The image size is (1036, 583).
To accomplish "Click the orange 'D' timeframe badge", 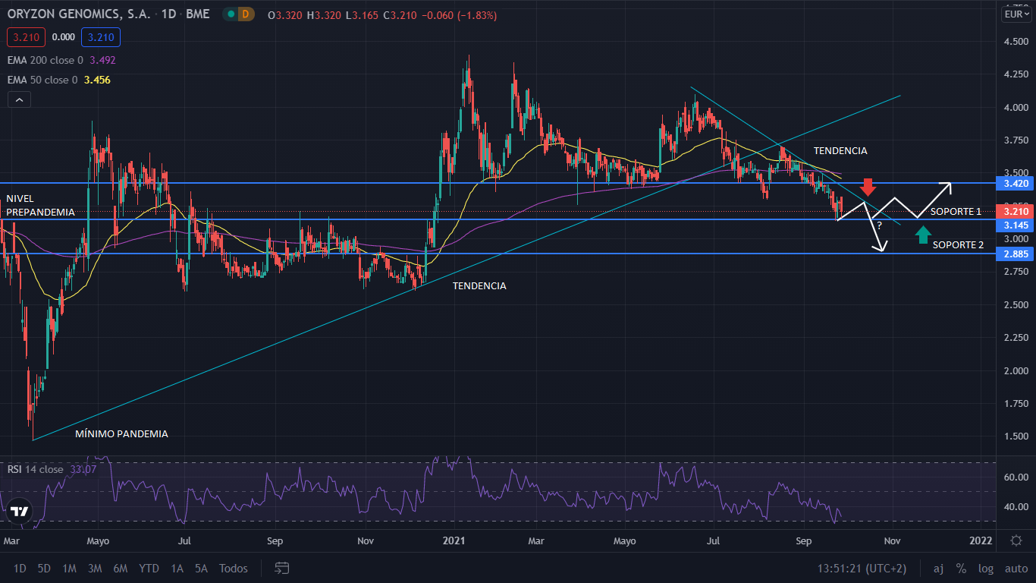I will pyautogui.click(x=244, y=14).
